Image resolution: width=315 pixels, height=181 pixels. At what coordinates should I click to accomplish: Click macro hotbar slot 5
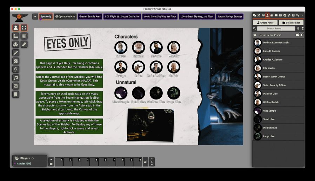coord(94,162)
